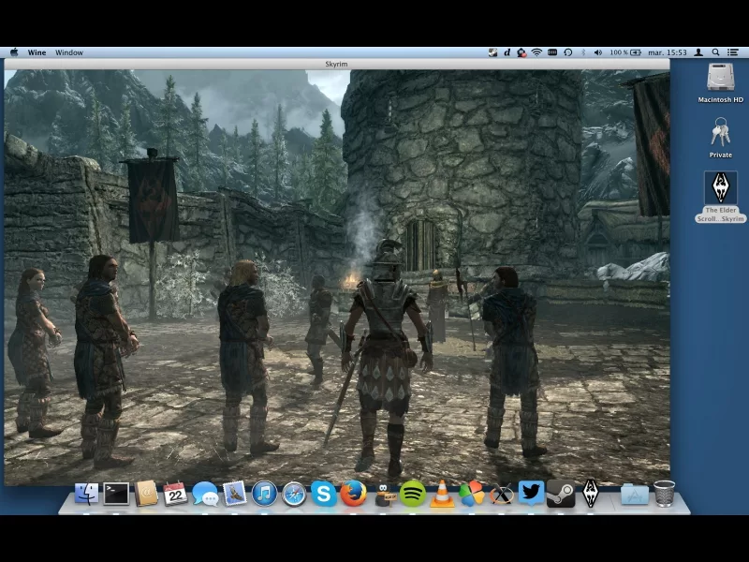This screenshot has height=562, width=749.
Task: Open the Wine menu
Action: click(37, 52)
